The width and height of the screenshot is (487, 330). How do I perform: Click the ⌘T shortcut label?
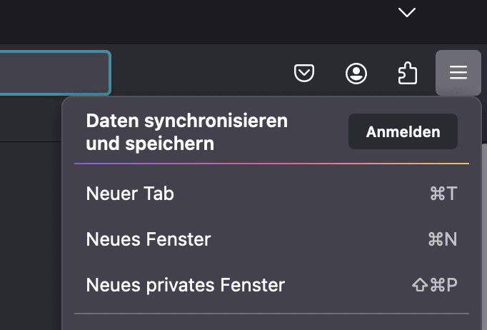(443, 194)
